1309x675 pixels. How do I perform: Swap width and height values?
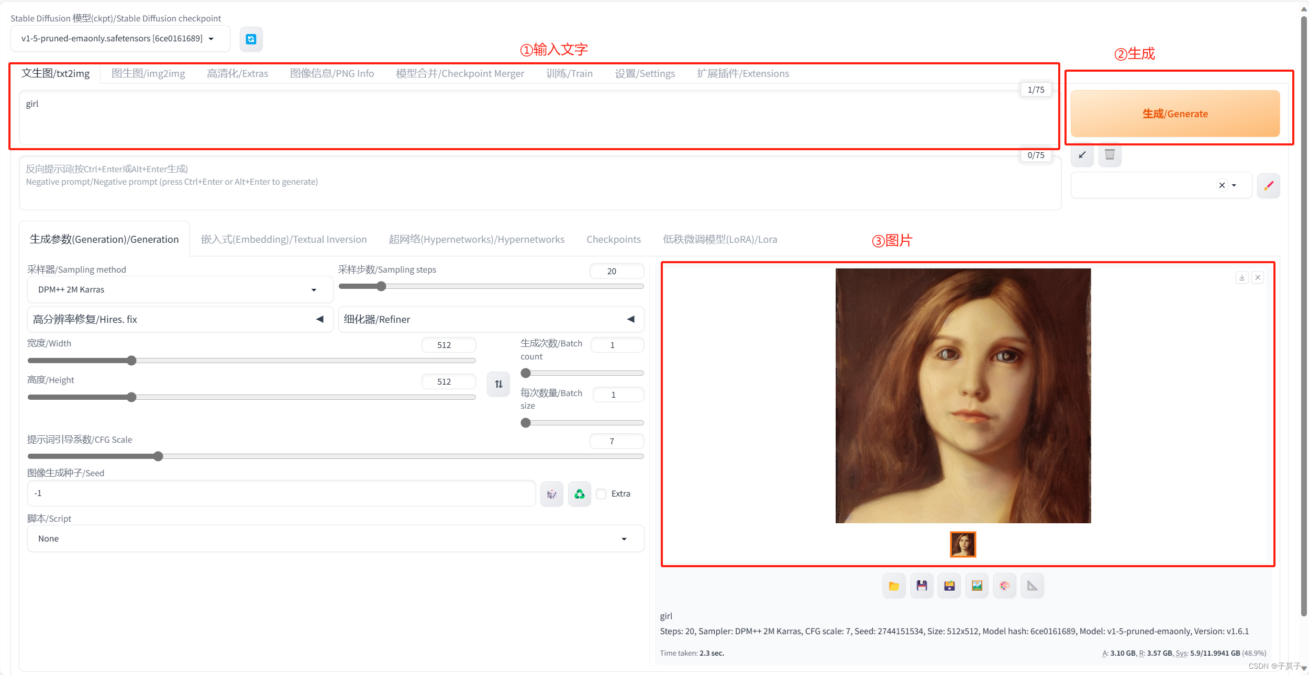tap(498, 384)
